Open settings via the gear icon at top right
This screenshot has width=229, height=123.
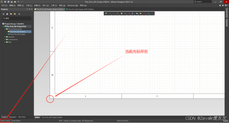pyautogui.click(x=223, y=5)
